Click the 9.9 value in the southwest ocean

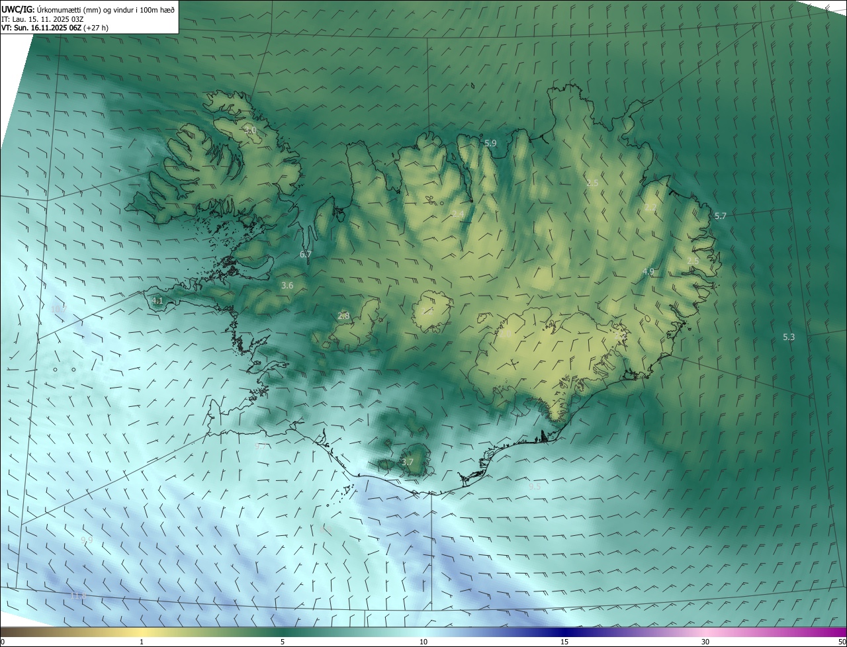coord(87,540)
